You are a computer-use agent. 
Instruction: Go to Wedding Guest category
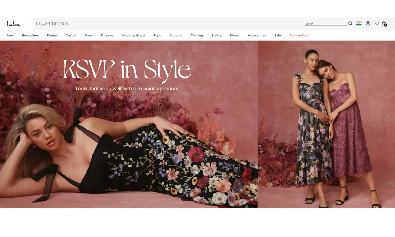pyautogui.click(x=133, y=36)
